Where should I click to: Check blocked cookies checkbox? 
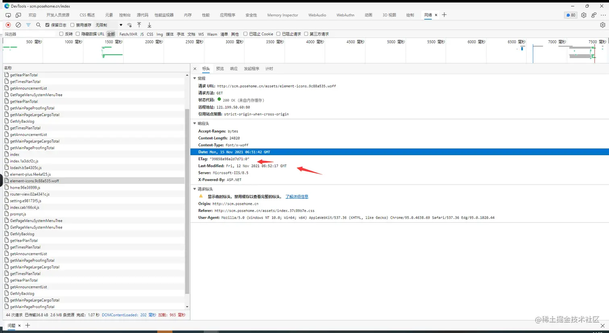(x=245, y=34)
